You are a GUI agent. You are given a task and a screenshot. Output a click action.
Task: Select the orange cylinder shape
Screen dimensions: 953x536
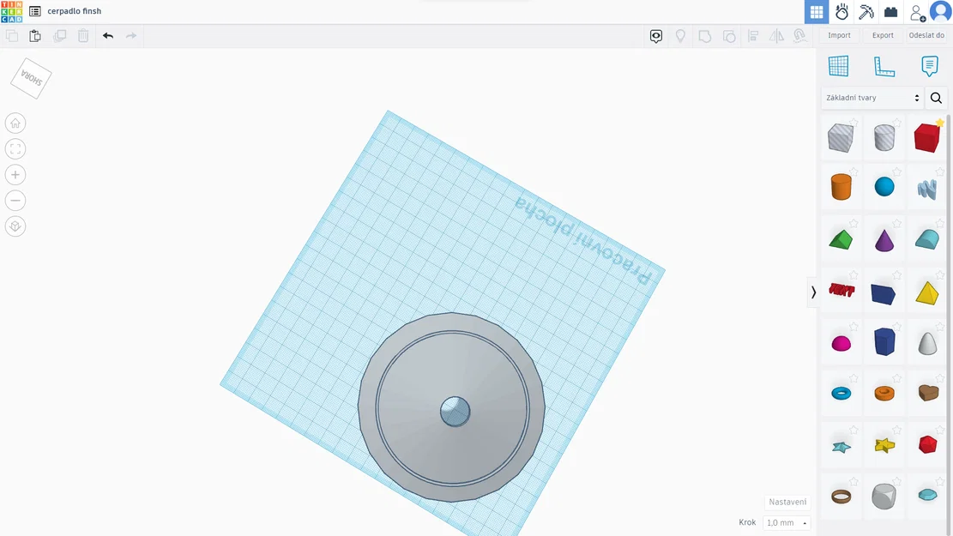coord(841,187)
